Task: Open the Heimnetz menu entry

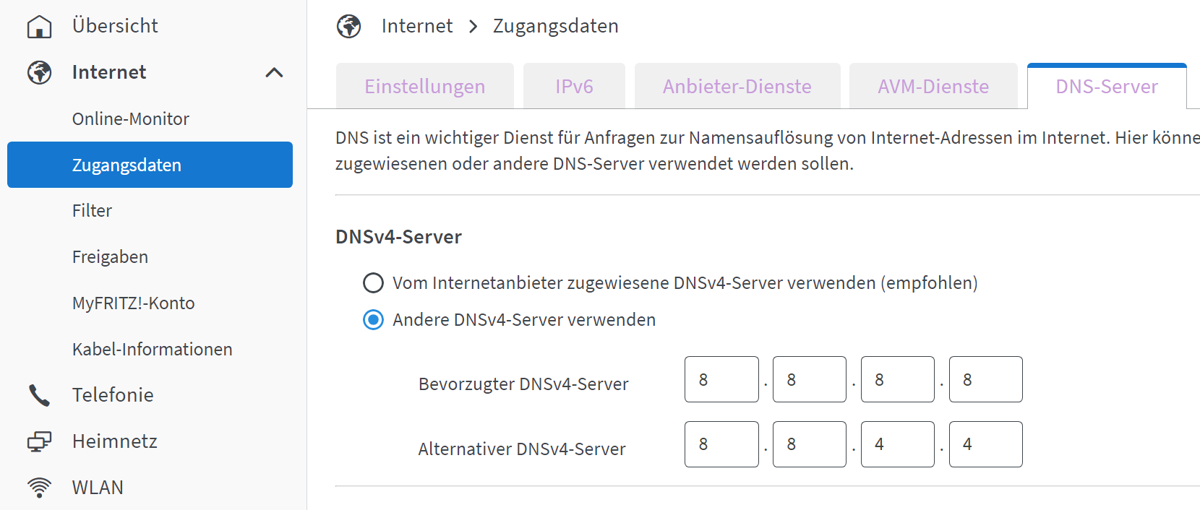Action: click(115, 441)
